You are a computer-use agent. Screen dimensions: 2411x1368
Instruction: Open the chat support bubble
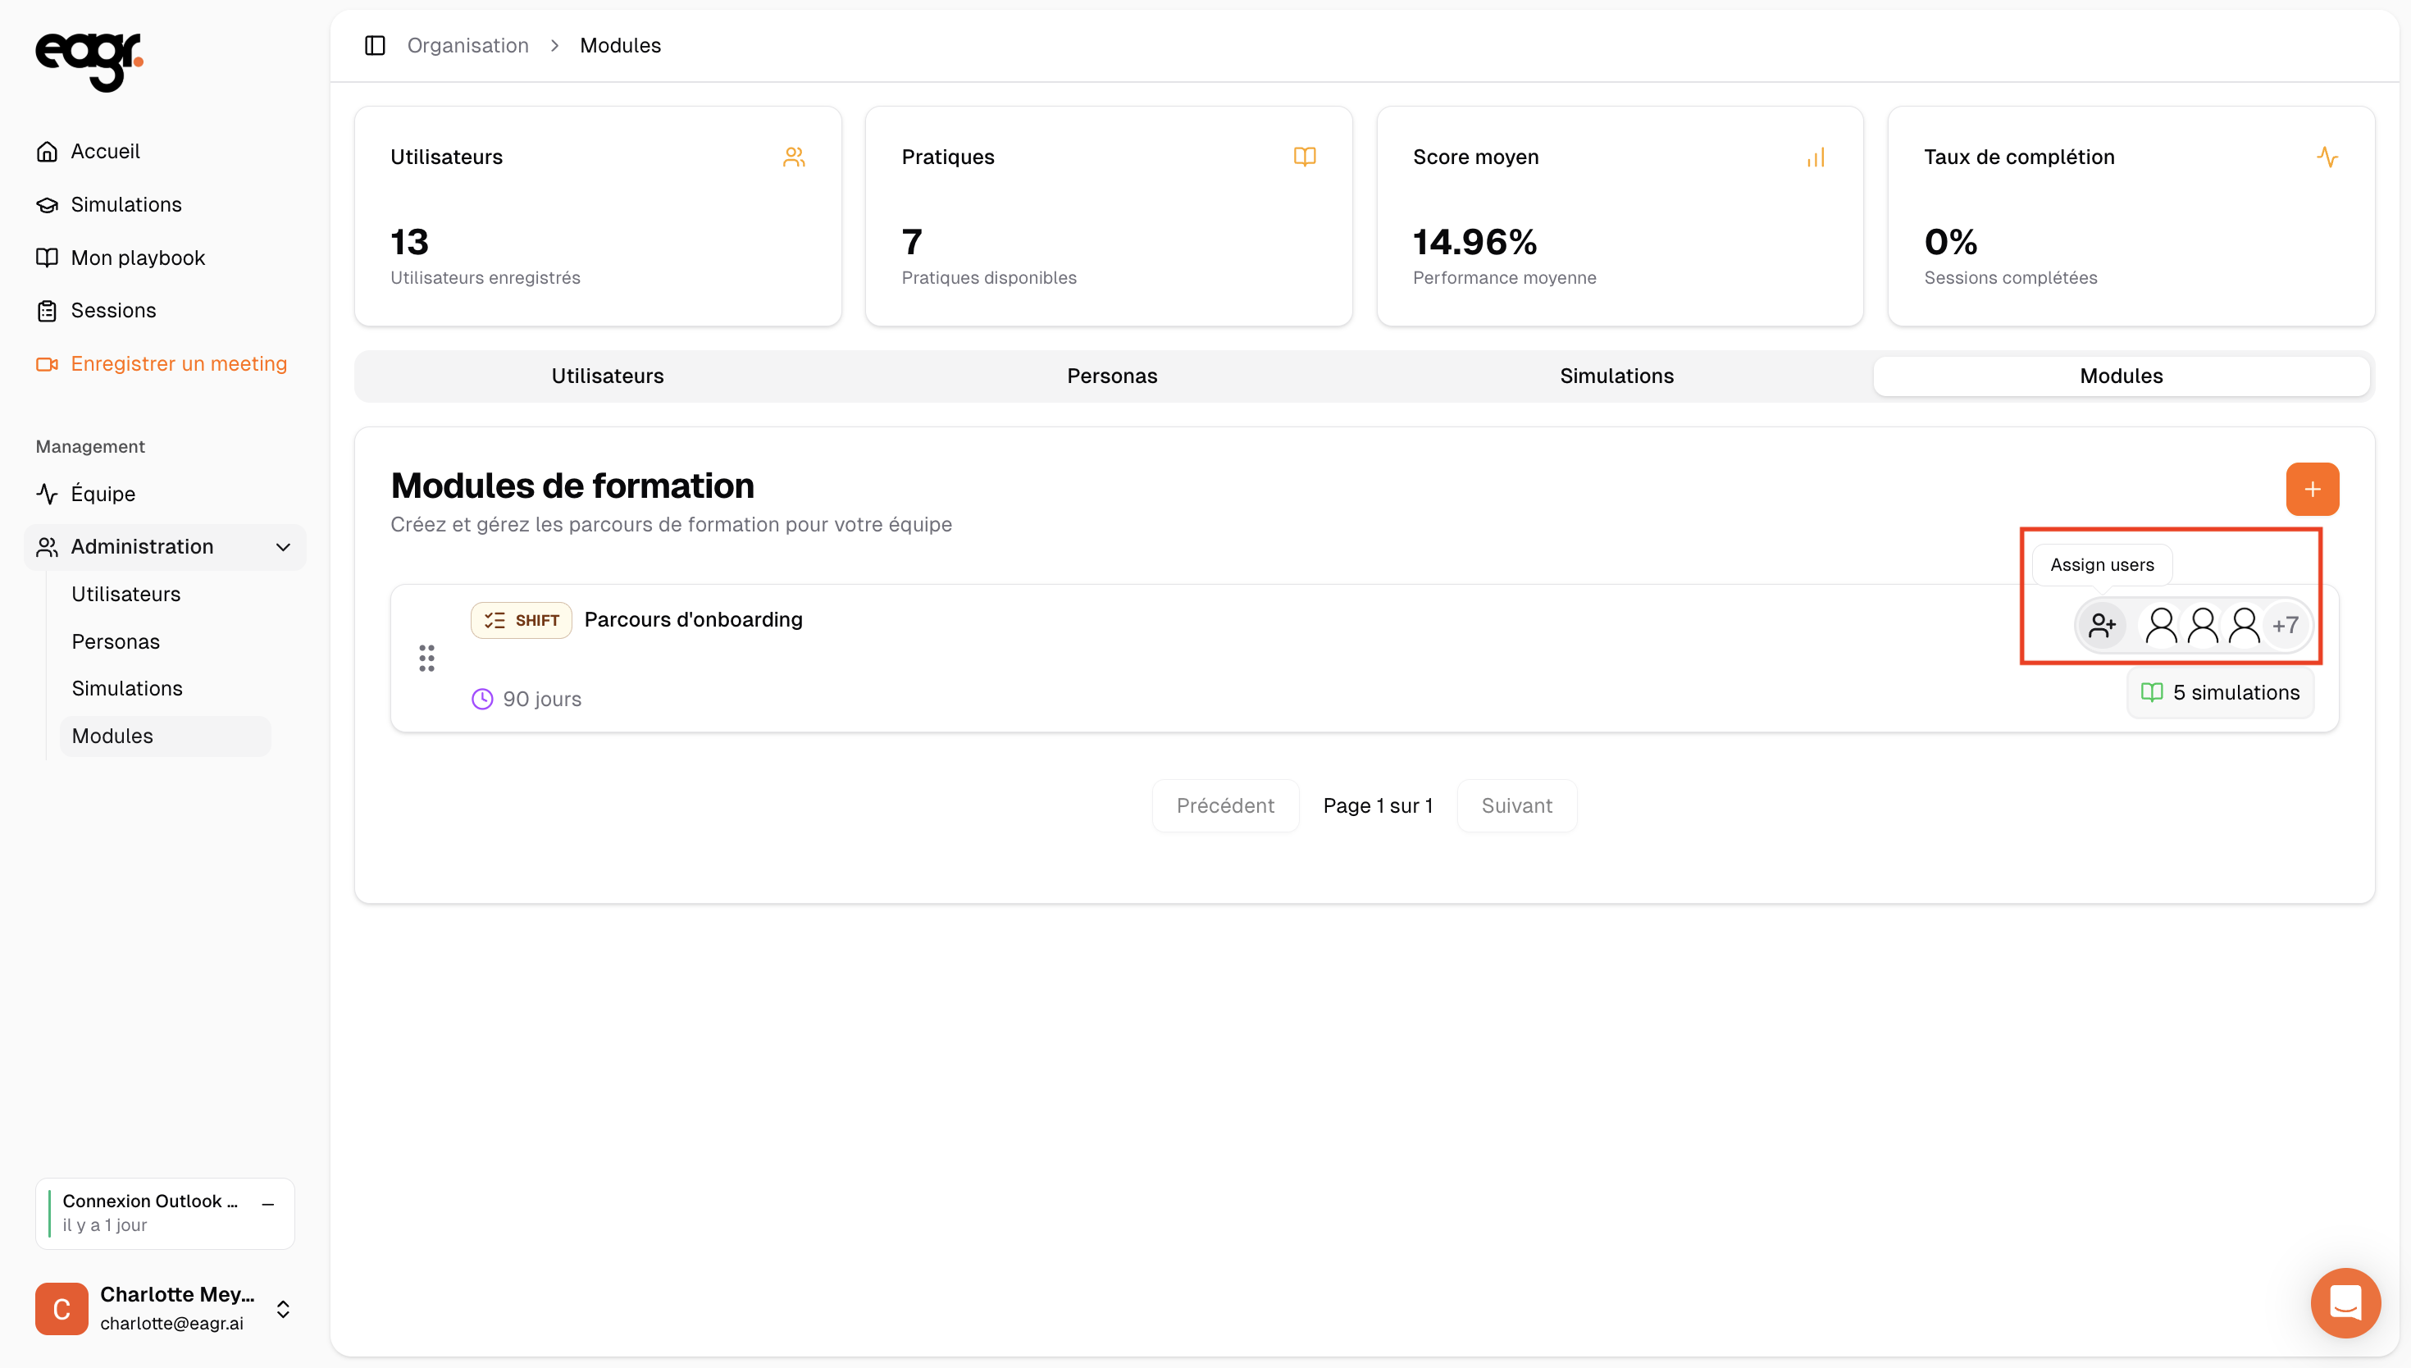(2345, 1302)
